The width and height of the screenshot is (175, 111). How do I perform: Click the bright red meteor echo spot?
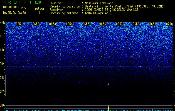point(109,84)
